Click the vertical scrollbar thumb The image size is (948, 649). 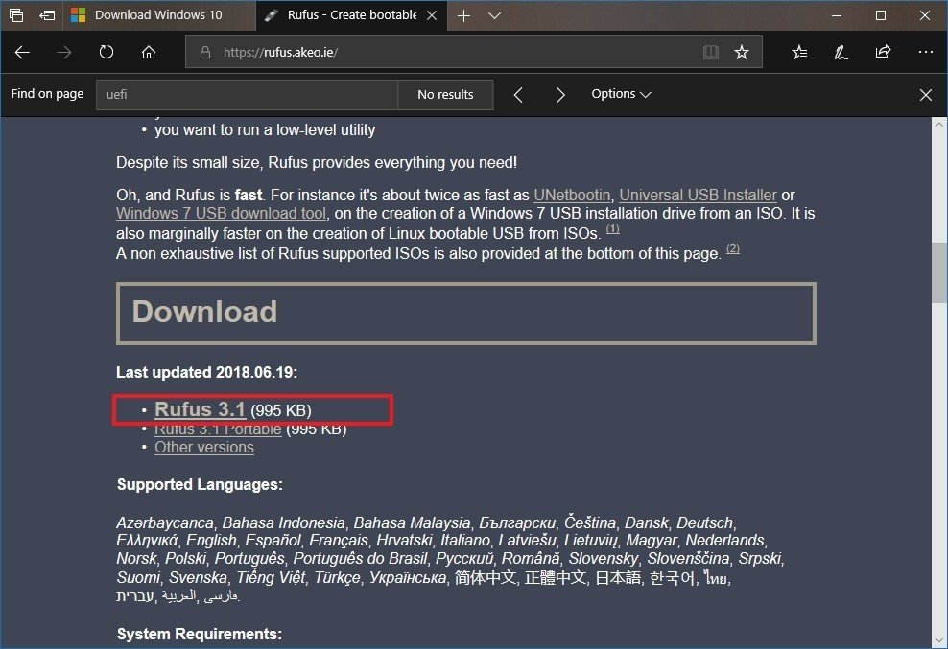(x=939, y=272)
